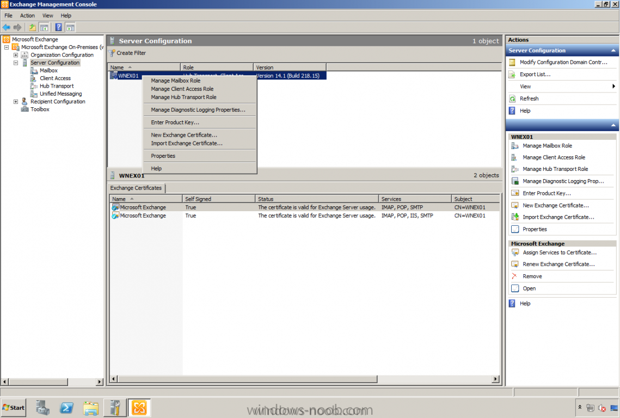620x418 pixels.
Task: Launch PowerShell from the taskbar
Action: coord(66,408)
